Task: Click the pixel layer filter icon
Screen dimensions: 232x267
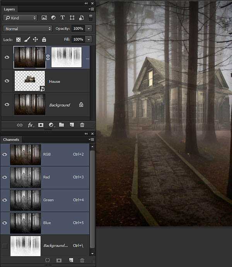Action: click(44, 18)
